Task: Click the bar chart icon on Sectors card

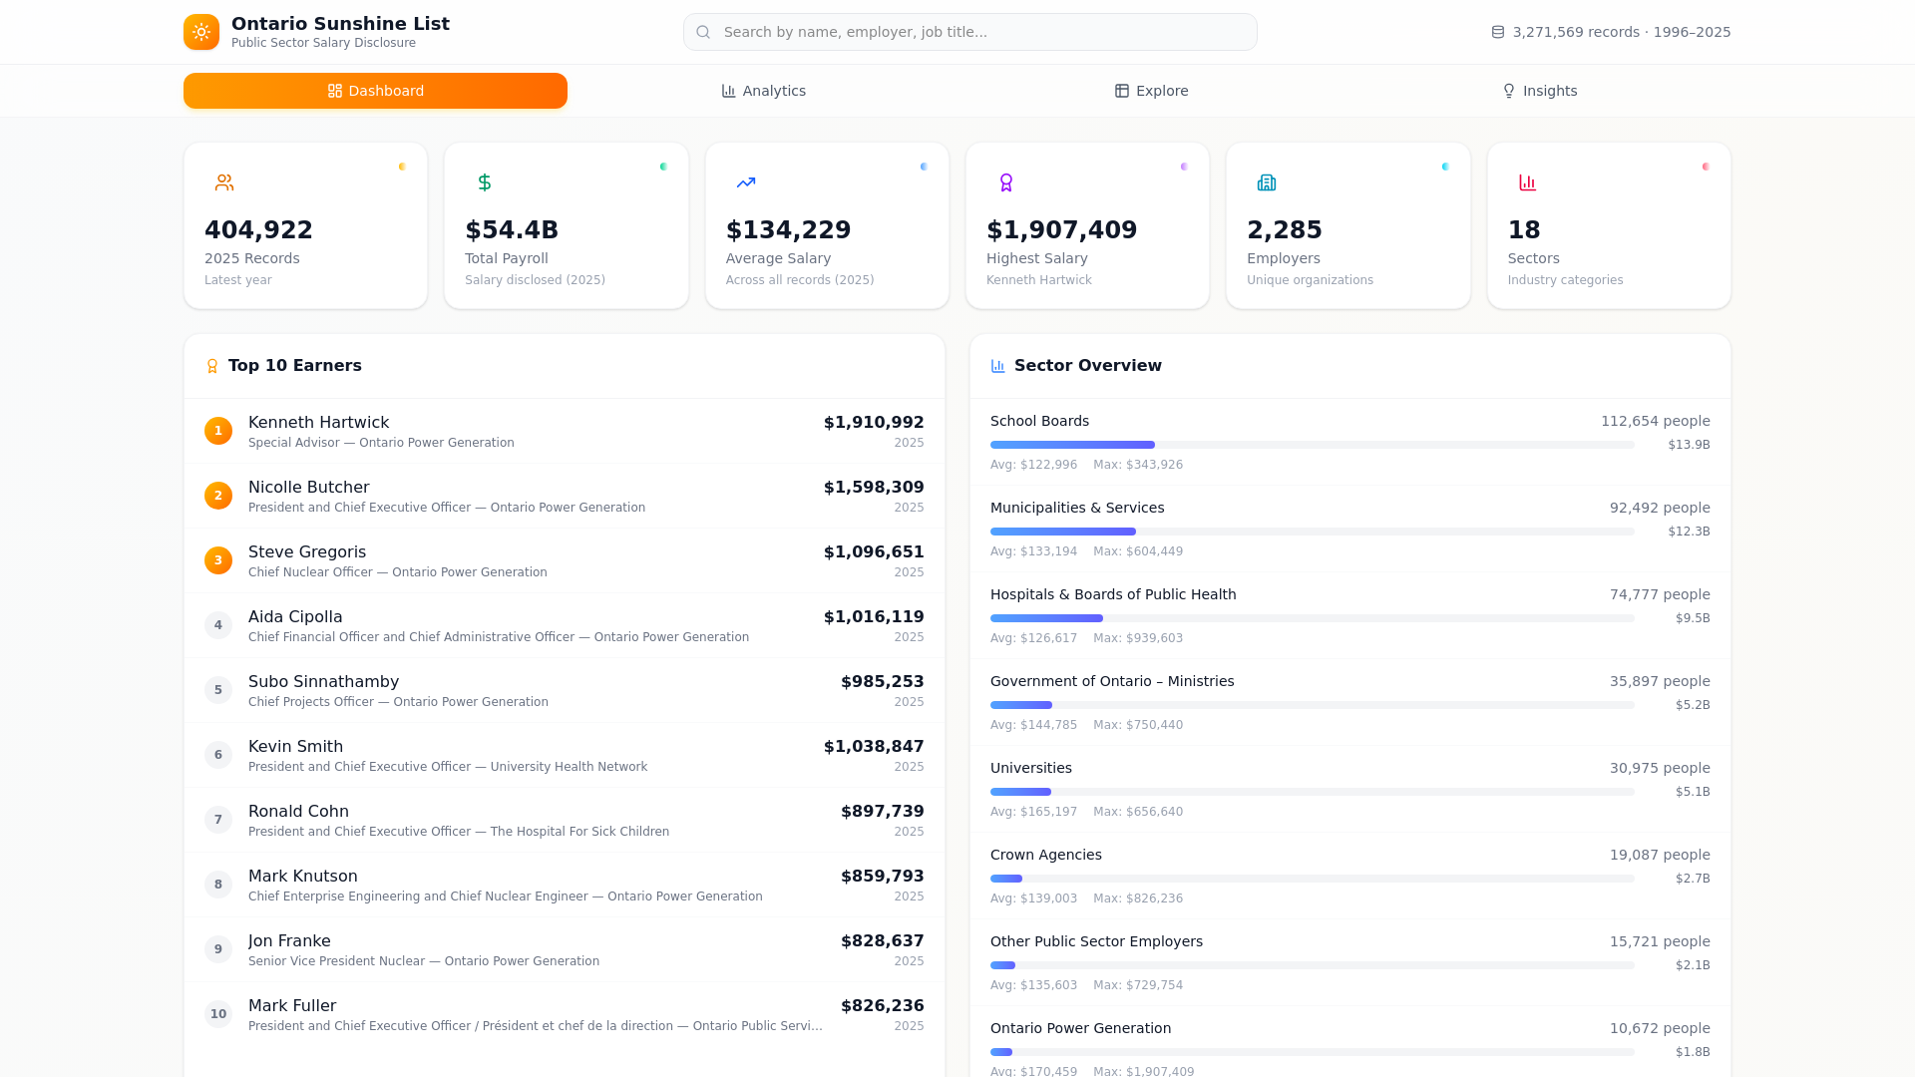Action: 1527,182
